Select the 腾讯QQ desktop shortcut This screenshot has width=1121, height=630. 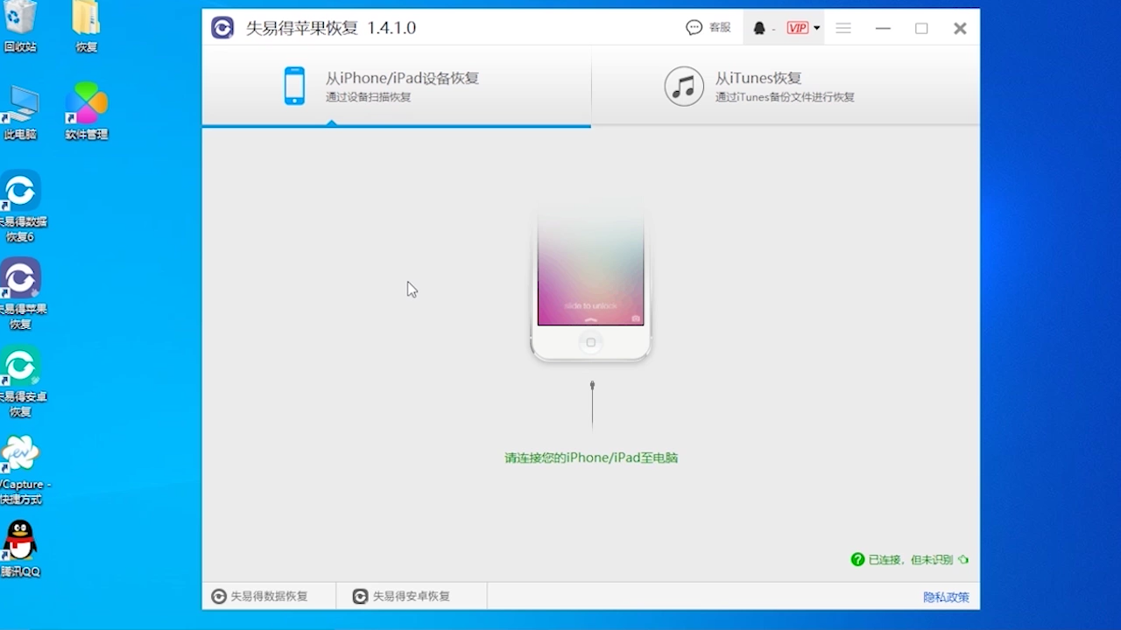point(20,549)
